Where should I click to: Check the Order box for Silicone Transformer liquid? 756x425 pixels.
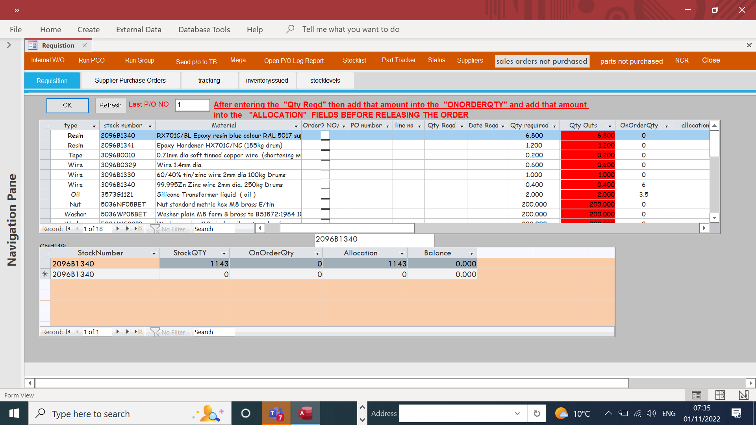pyautogui.click(x=325, y=194)
